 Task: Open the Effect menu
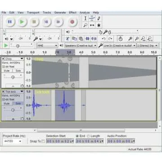coord(73,13)
